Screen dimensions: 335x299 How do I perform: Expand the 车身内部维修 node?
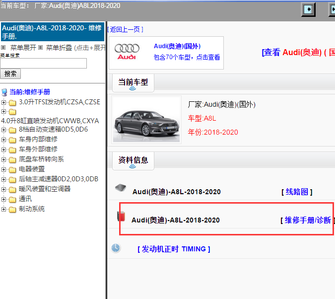pos(3,140)
